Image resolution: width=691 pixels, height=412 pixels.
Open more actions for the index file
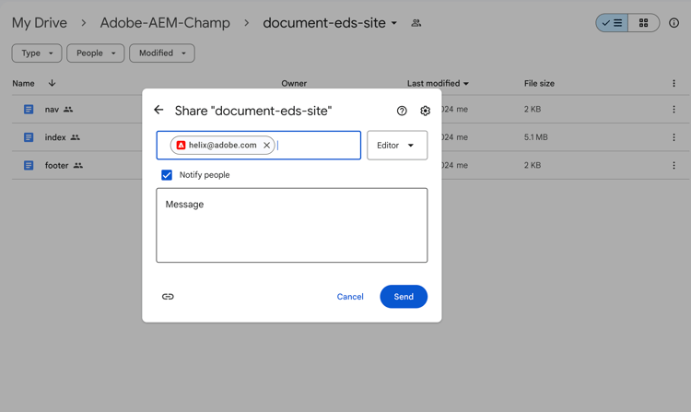point(673,137)
